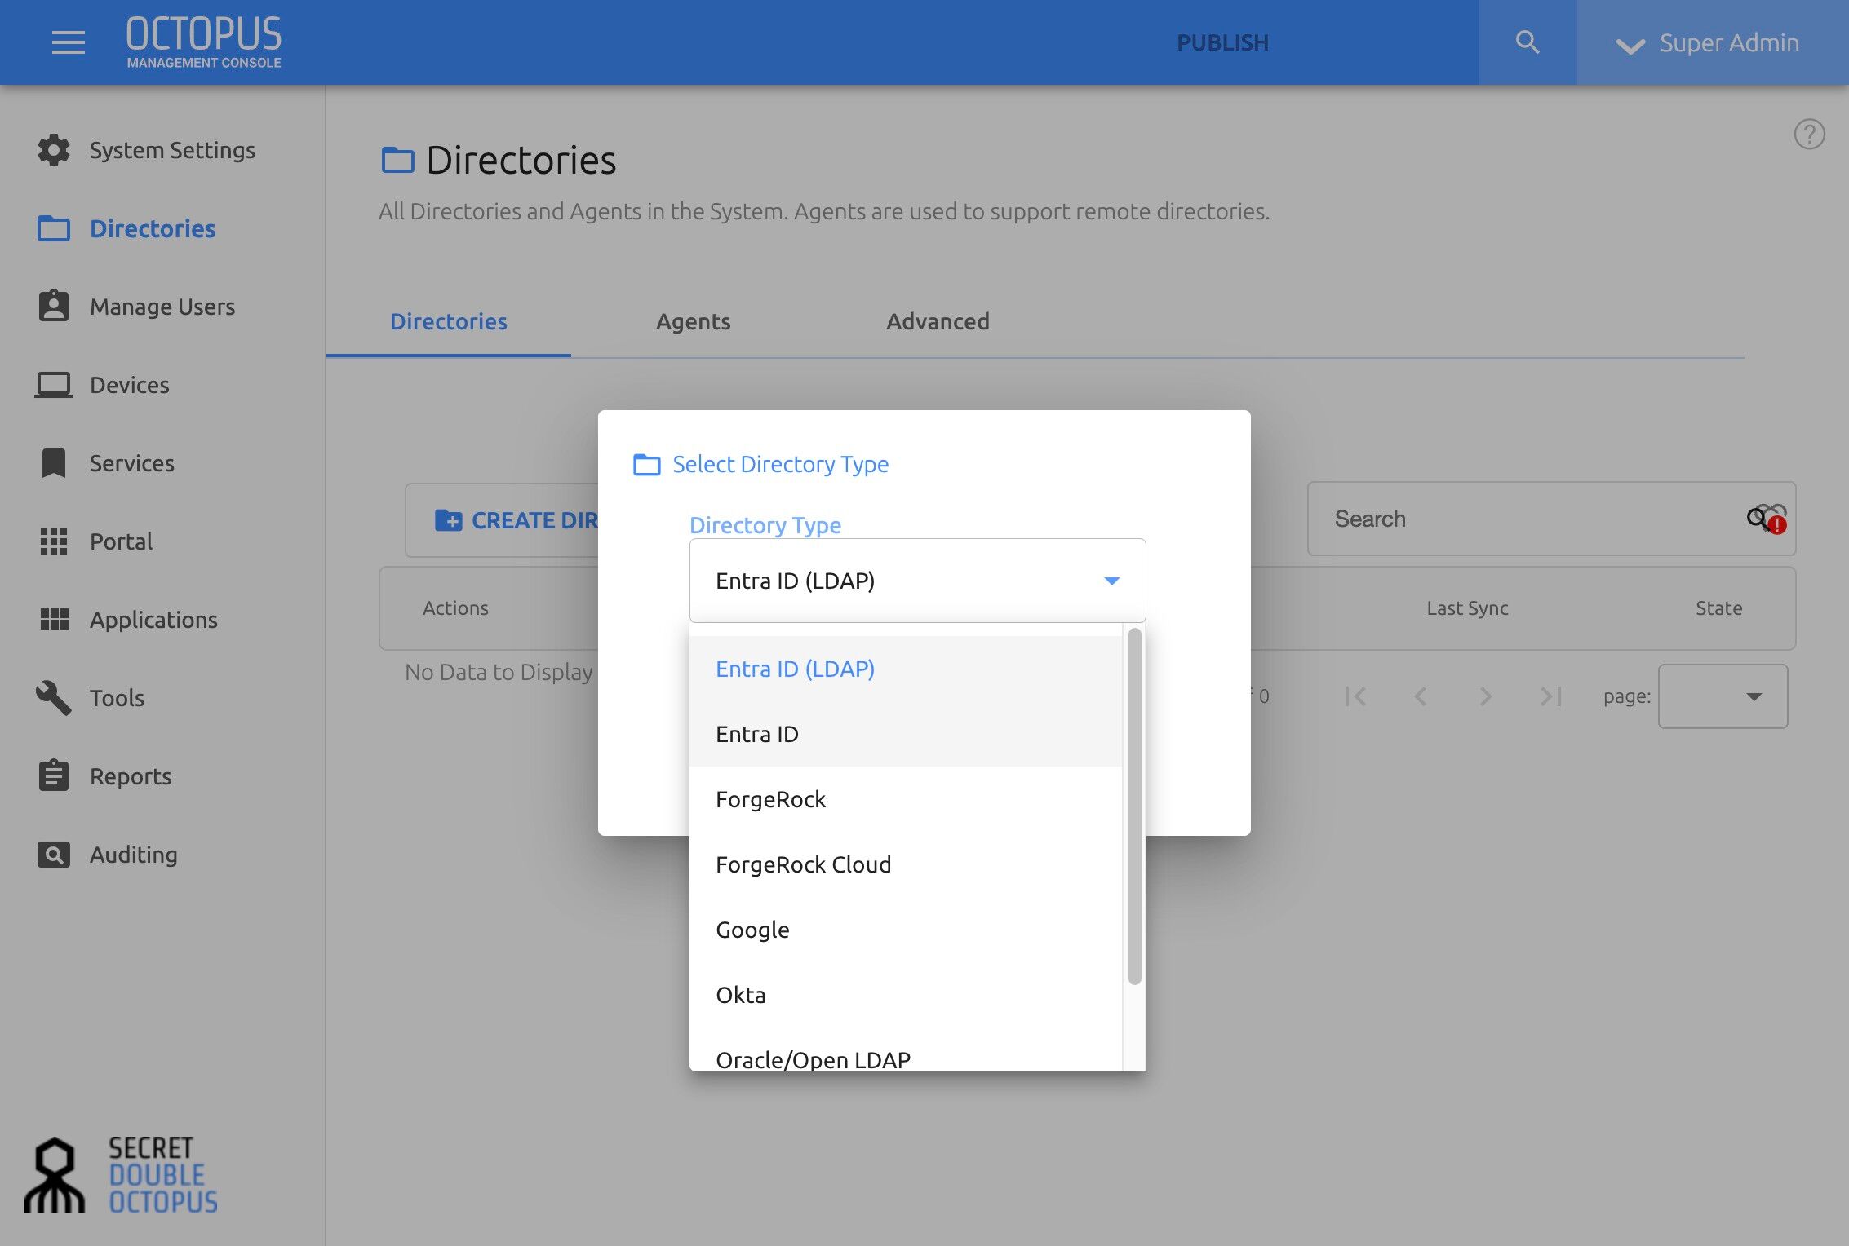Click the search icon with red alert badge
The width and height of the screenshot is (1849, 1246).
tap(1767, 519)
